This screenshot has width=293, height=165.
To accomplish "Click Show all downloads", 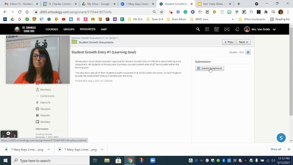I will coord(276,149).
